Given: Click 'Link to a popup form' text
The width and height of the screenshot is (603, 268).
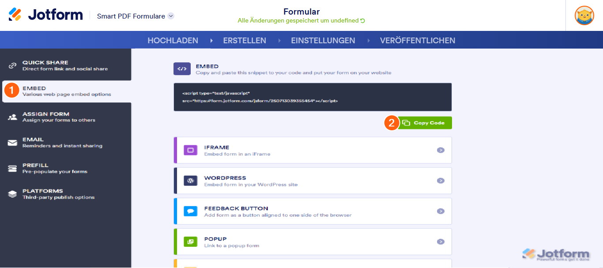Looking at the screenshot, I should 232,245.
